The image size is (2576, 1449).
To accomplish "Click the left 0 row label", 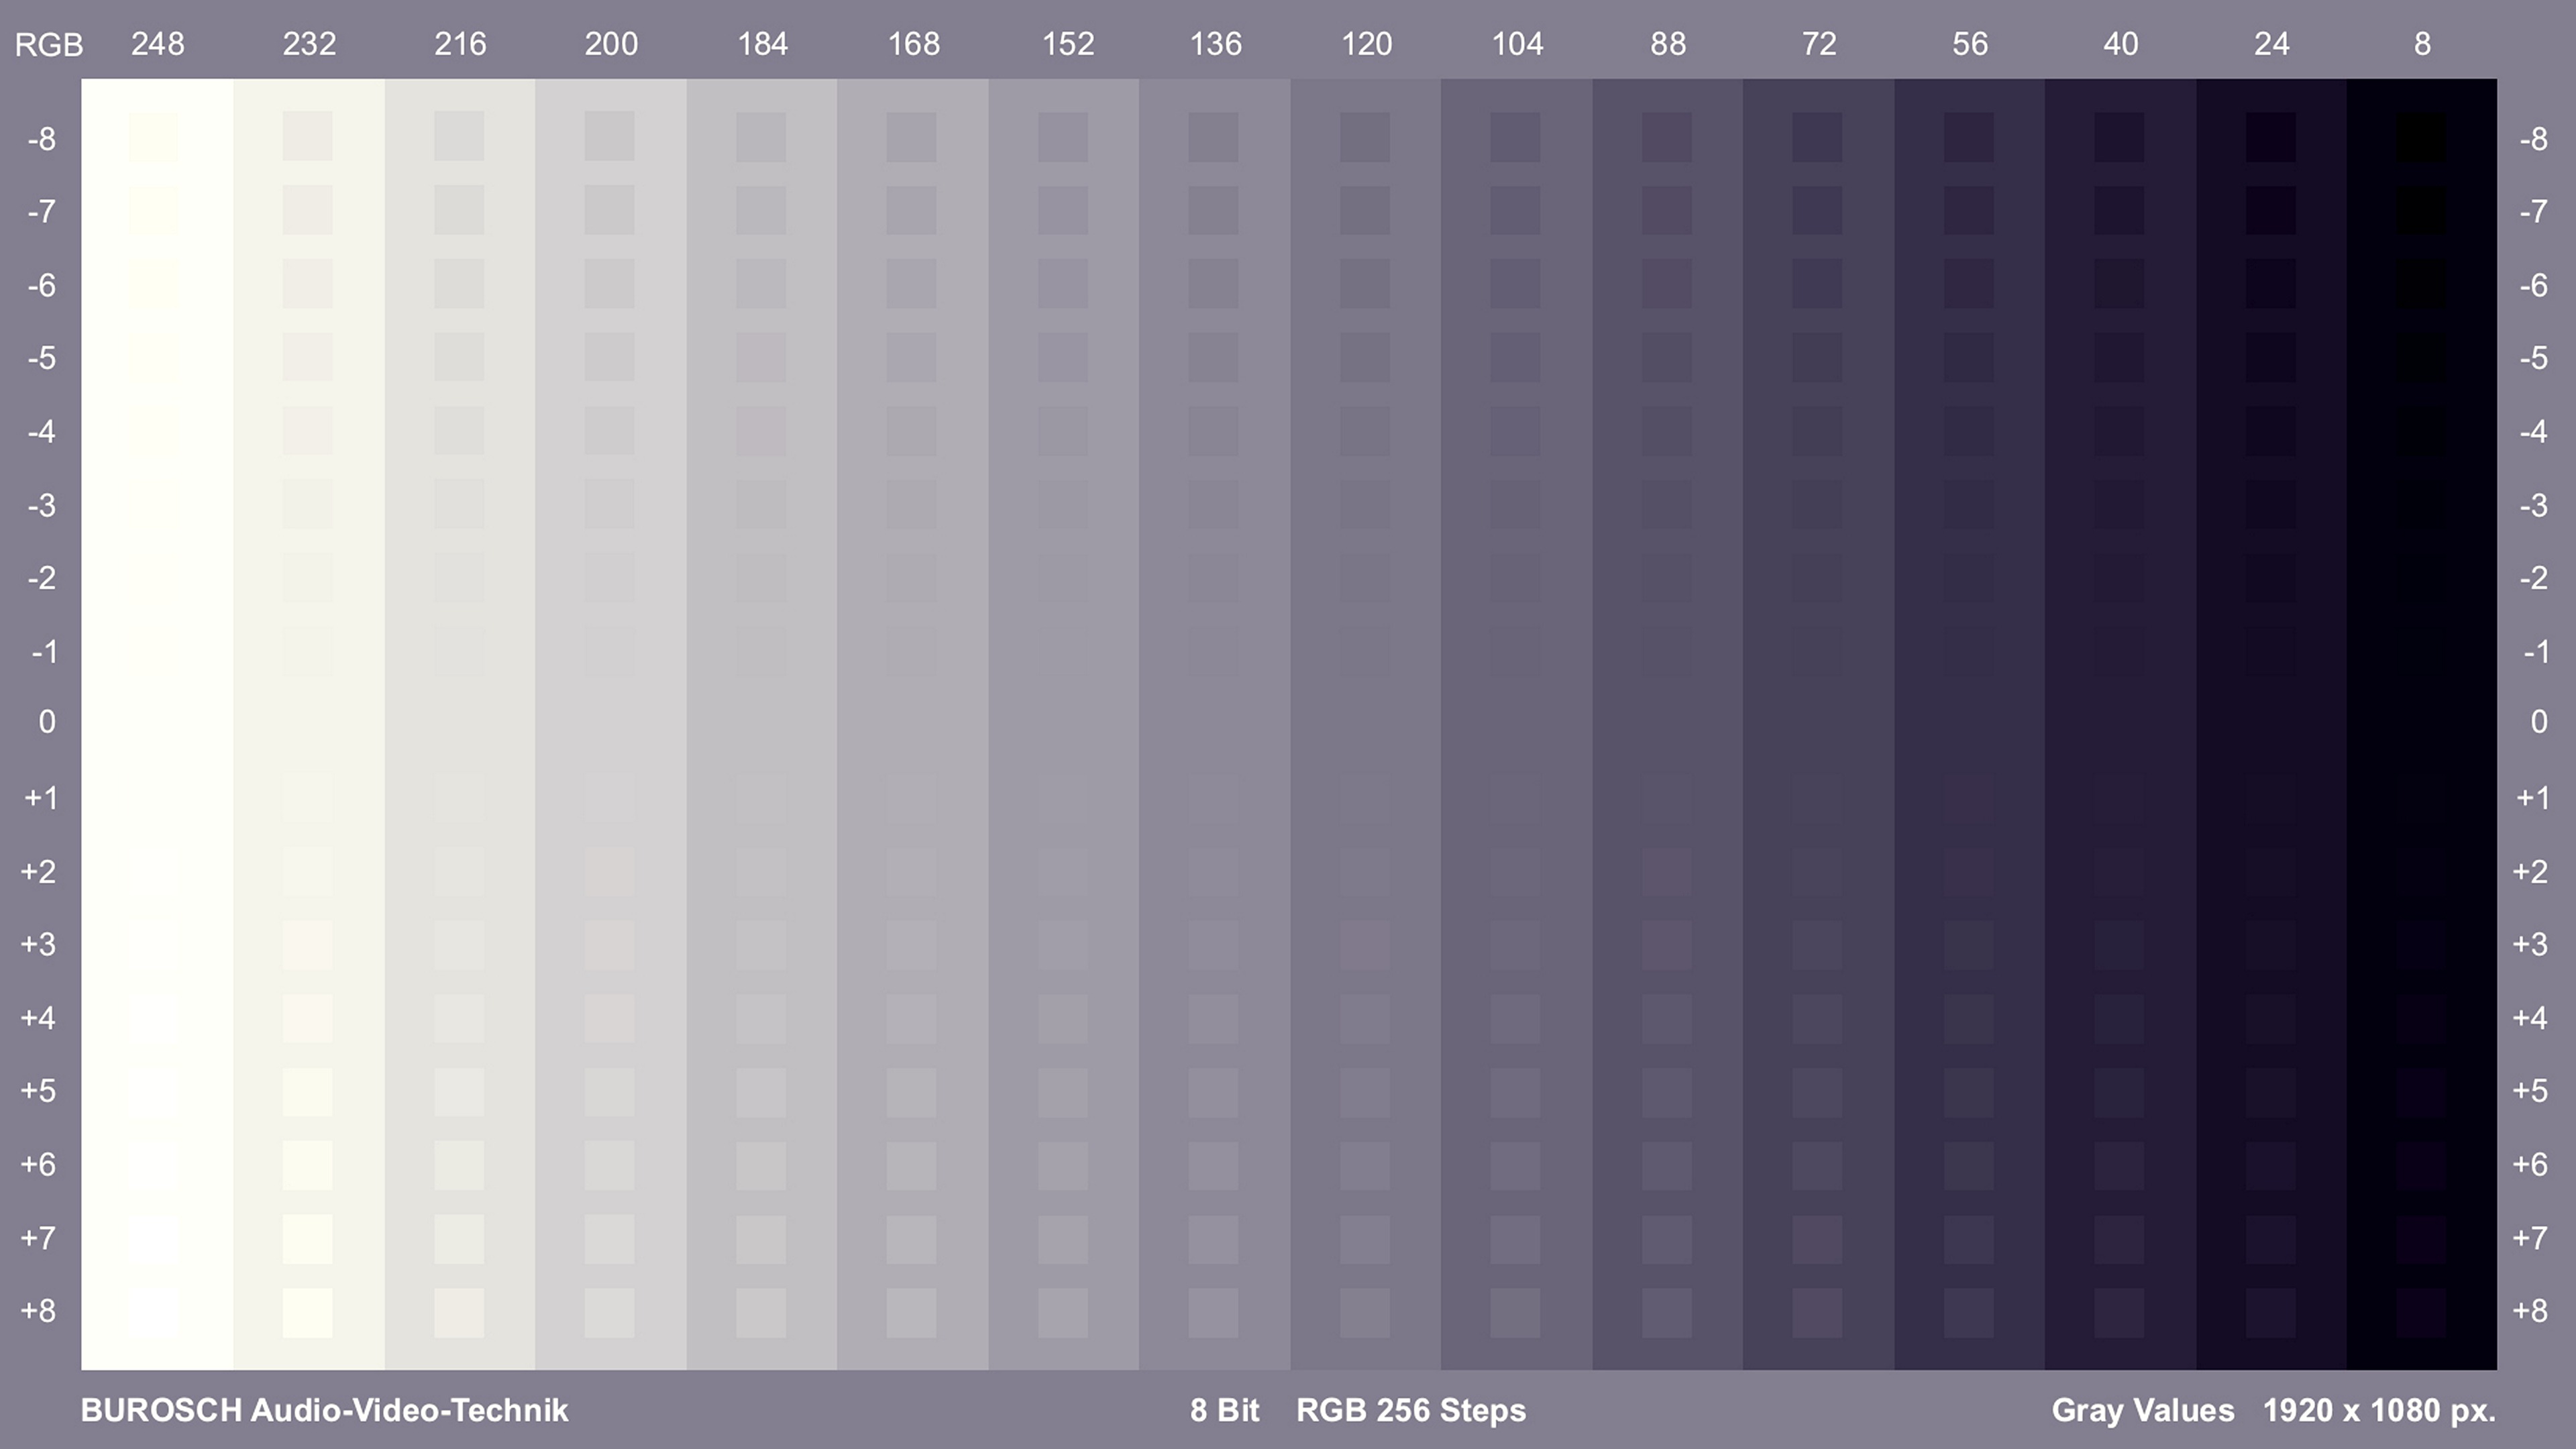I will coord(46,722).
